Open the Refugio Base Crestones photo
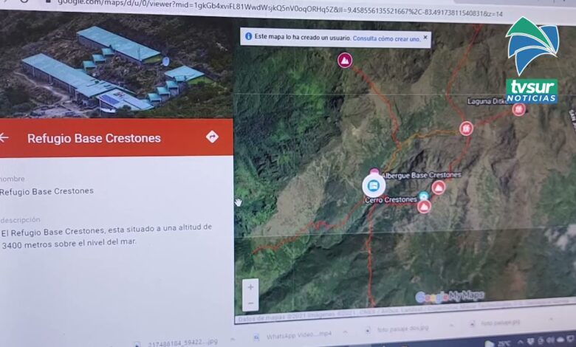 [x=117, y=64]
